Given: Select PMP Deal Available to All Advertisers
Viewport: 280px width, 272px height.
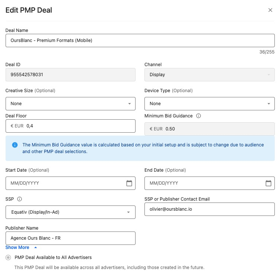Looking at the screenshot, I should tap(8, 258).
